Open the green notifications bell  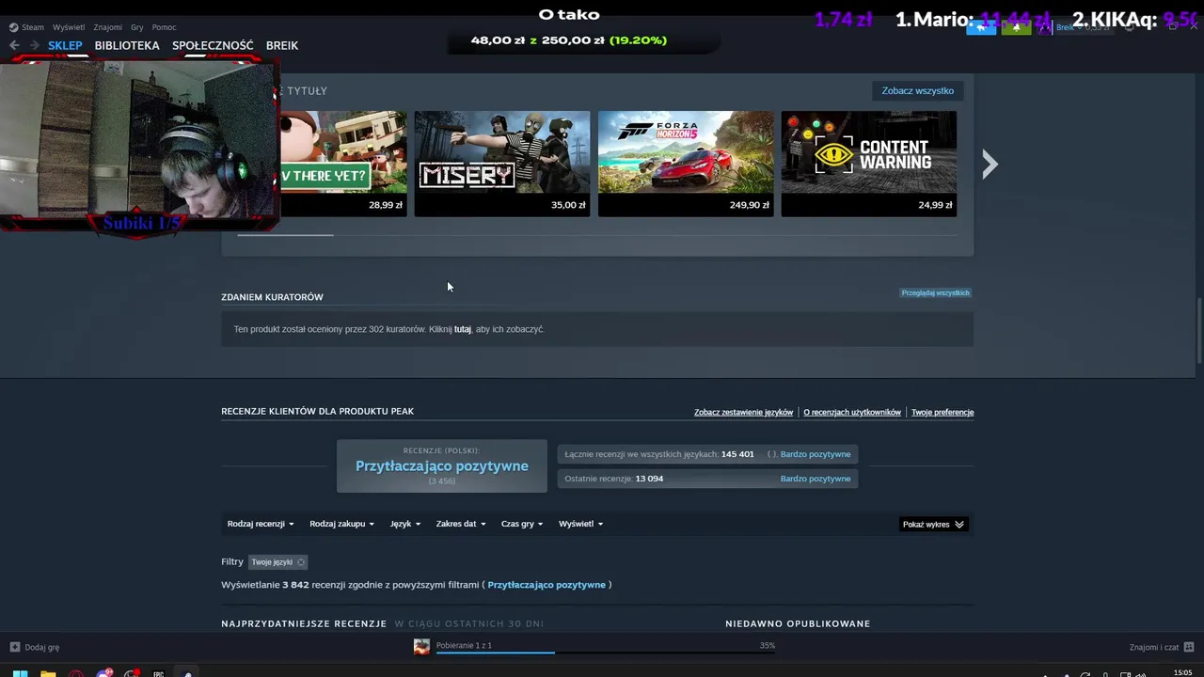click(x=1016, y=27)
